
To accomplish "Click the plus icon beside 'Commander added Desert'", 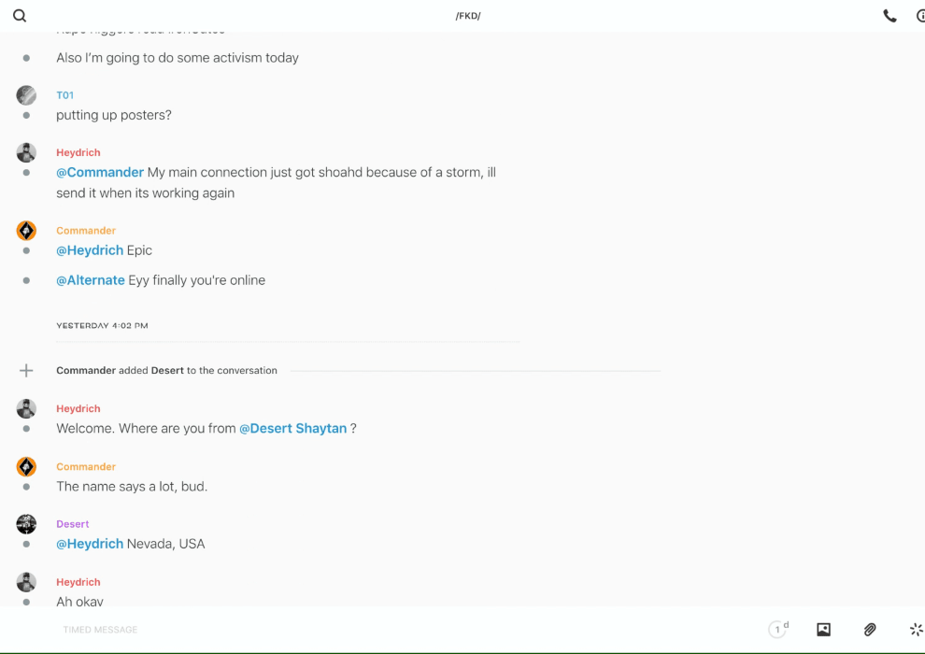I will pyautogui.click(x=26, y=371).
